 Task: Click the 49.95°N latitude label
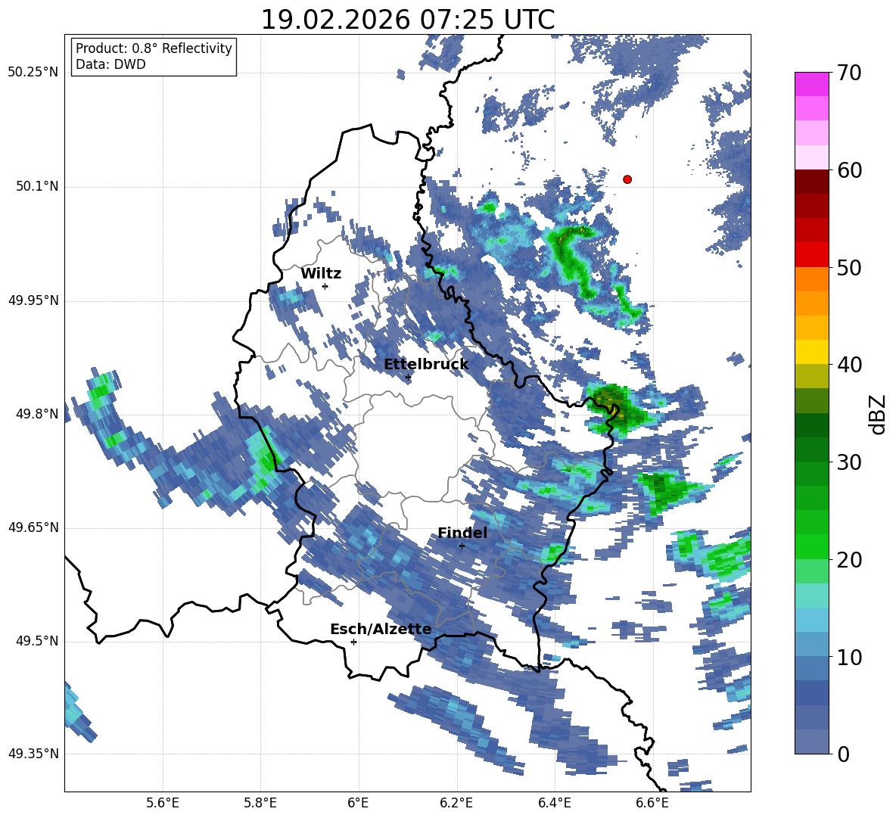tap(33, 300)
